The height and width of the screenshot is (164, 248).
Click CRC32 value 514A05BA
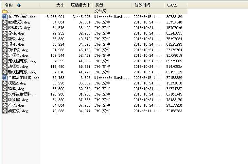click(x=174, y=67)
